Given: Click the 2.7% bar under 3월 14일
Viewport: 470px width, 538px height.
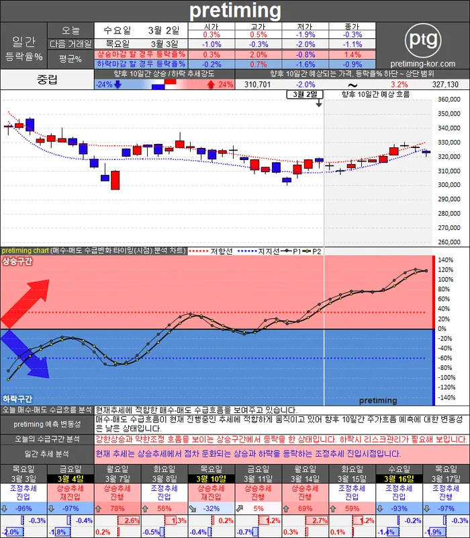Looking at the screenshot, I should click(316, 521).
